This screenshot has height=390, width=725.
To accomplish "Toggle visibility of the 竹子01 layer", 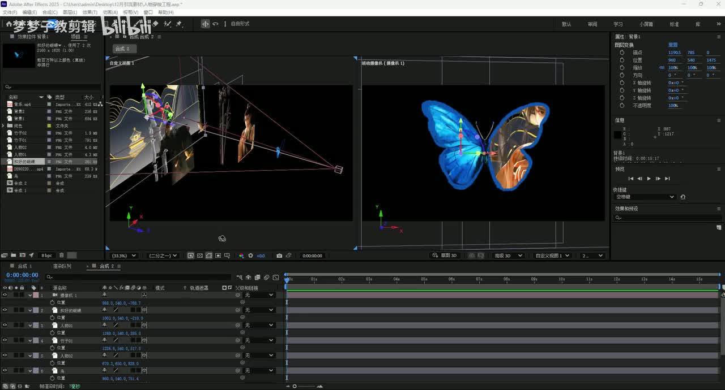I will (x=5, y=340).
